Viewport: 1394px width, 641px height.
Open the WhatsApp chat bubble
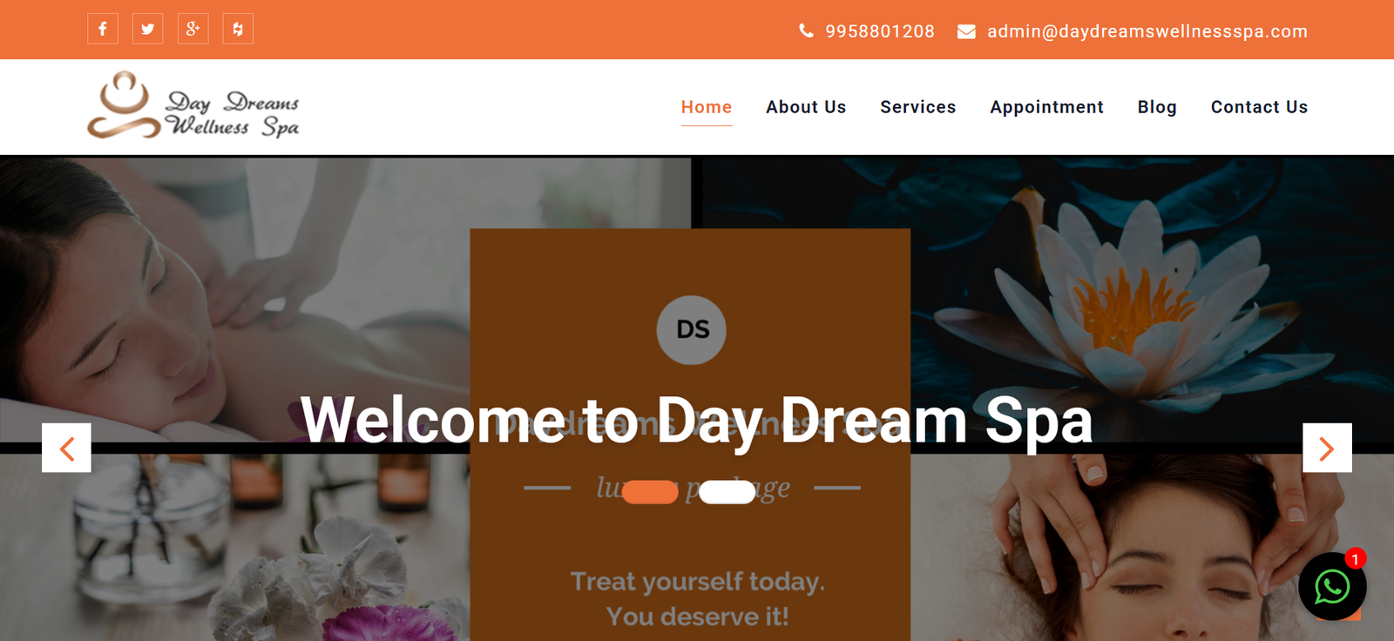pos(1332,586)
